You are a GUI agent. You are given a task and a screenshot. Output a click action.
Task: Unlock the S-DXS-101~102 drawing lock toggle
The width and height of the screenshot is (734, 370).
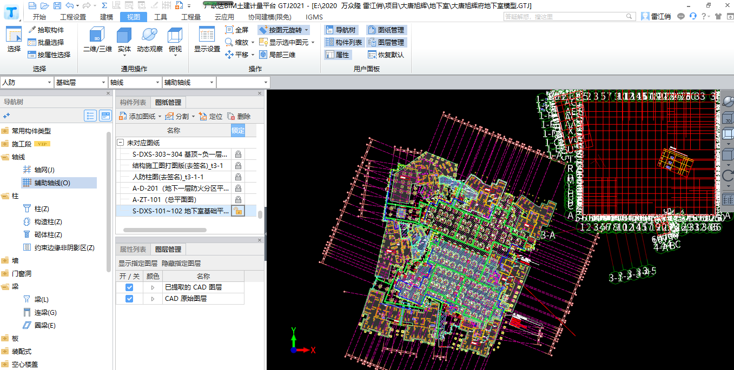[238, 211]
